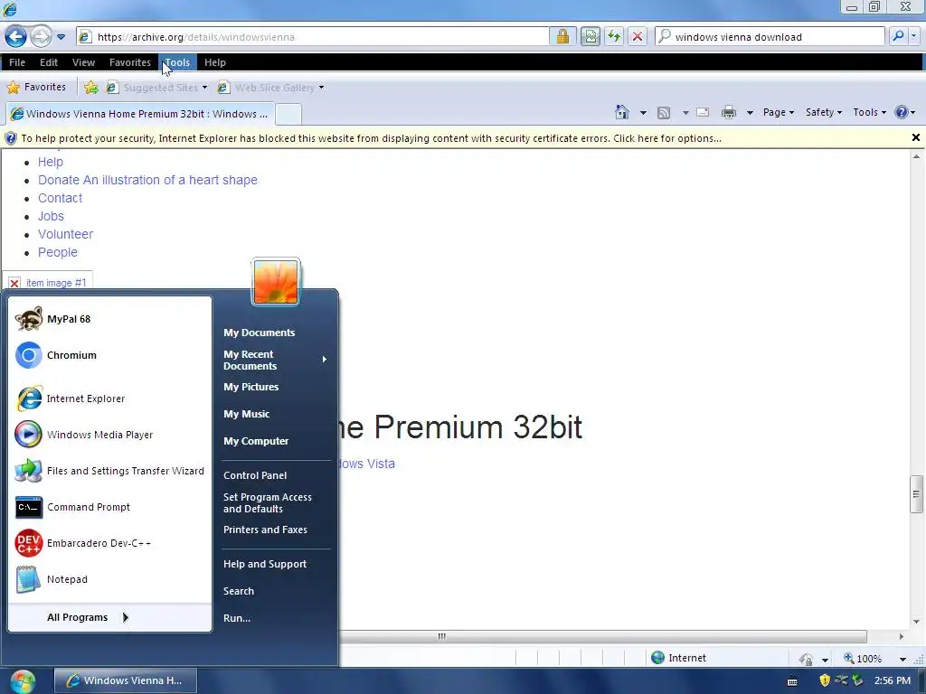Follow the Contact link
Screen dimensions: 926x694
pos(61,198)
